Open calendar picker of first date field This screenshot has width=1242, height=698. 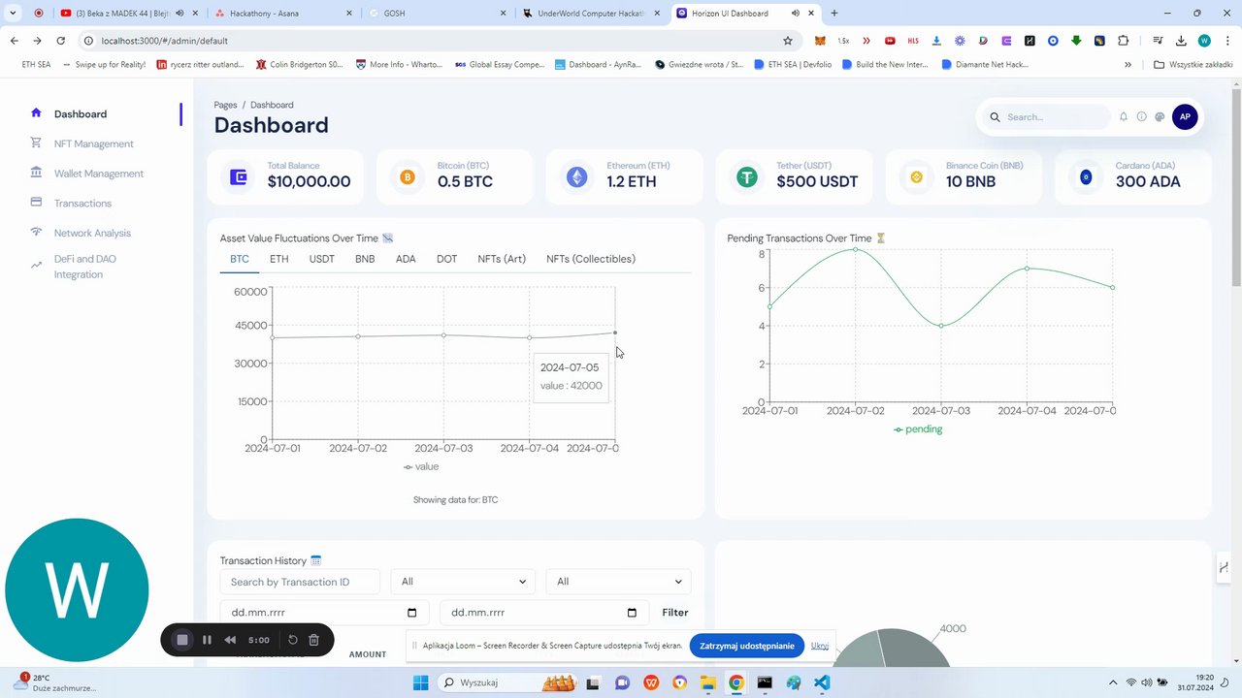(412, 613)
